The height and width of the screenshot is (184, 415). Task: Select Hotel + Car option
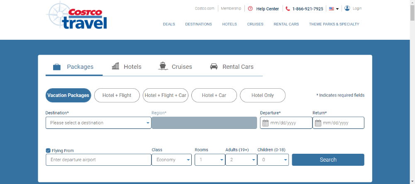(x=214, y=95)
